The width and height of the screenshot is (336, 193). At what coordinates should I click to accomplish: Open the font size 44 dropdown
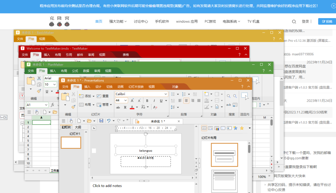pyautogui.click(x=126, y=100)
